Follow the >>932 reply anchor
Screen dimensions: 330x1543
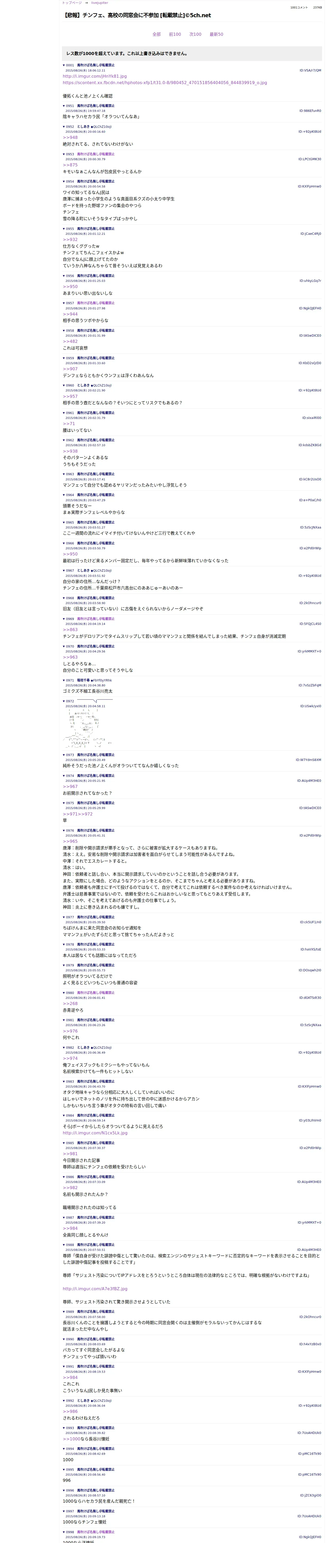point(70,240)
